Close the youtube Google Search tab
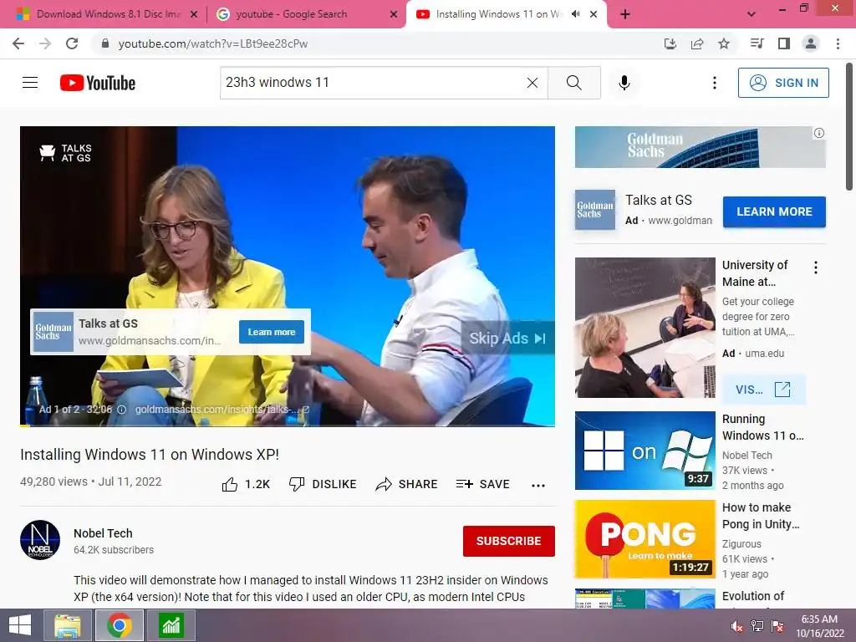 point(393,15)
